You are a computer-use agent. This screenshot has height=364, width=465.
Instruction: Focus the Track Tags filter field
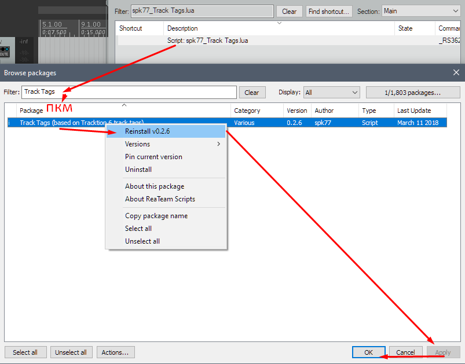129,92
